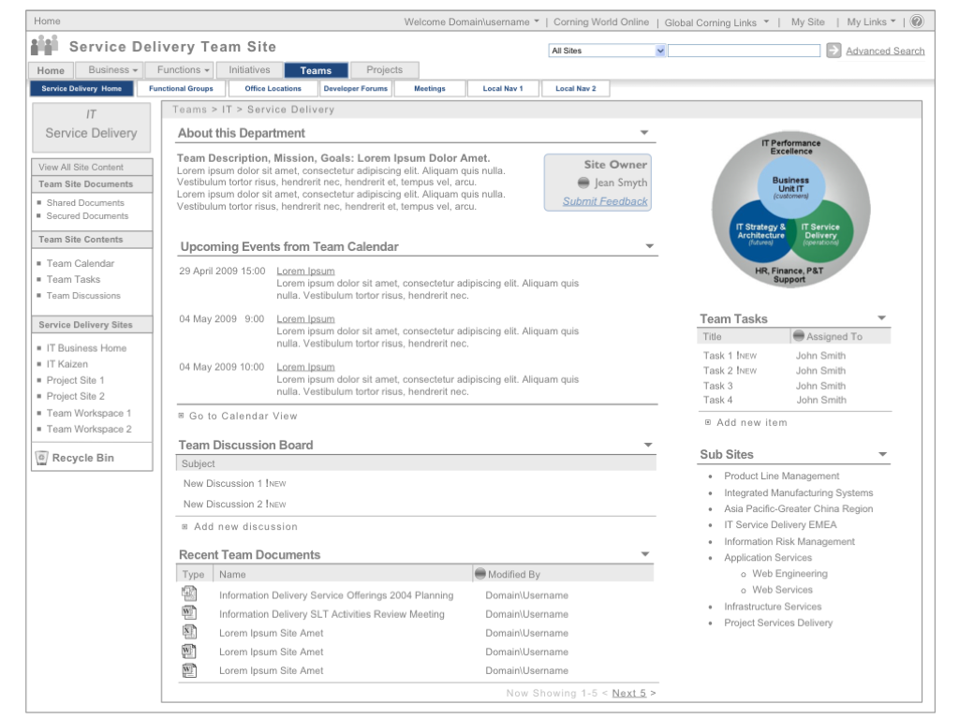
Task: Open Developer Forums sub navigation tab
Action: pyautogui.click(x=355, y=88)
